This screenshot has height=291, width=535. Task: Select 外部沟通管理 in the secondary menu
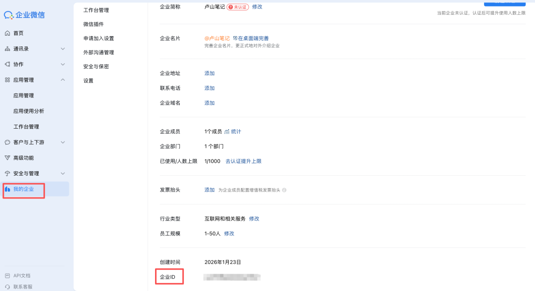pyautogui.click(x=99, y=52)
